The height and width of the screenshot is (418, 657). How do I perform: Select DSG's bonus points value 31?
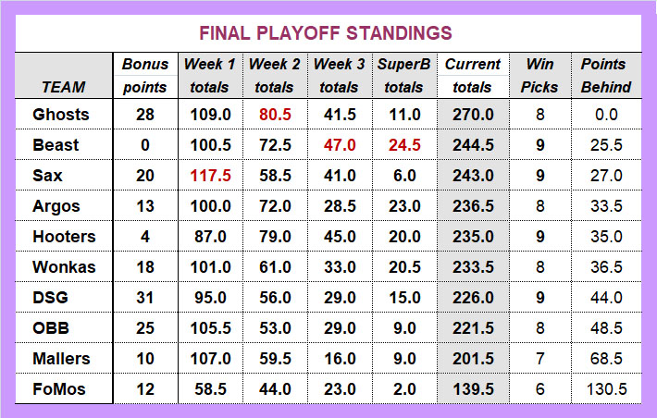click(x=145, y=298)
